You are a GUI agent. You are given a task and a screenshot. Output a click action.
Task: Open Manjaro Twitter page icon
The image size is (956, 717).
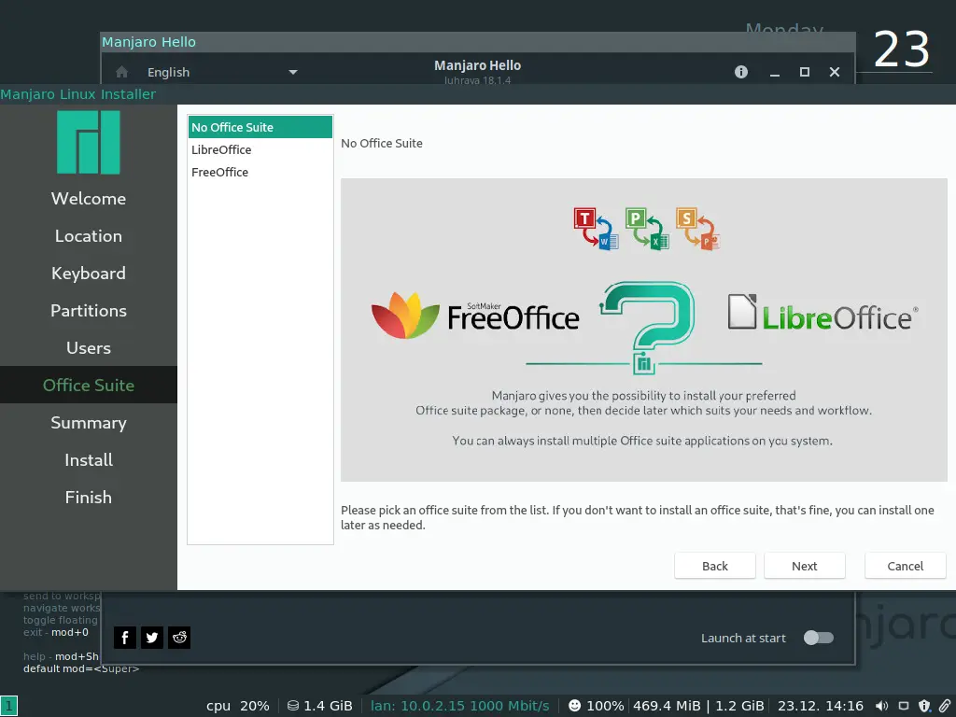pos(152,638)
